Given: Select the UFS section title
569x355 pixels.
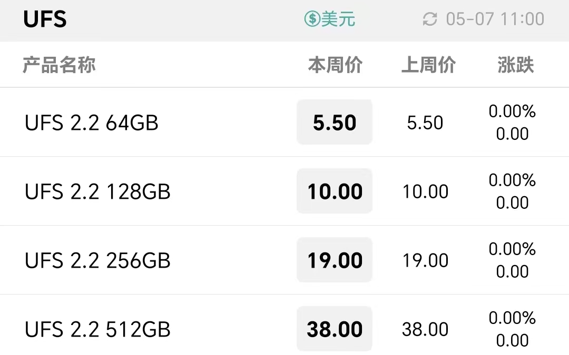Looking at the screenshot, I should tap(45, 19).
